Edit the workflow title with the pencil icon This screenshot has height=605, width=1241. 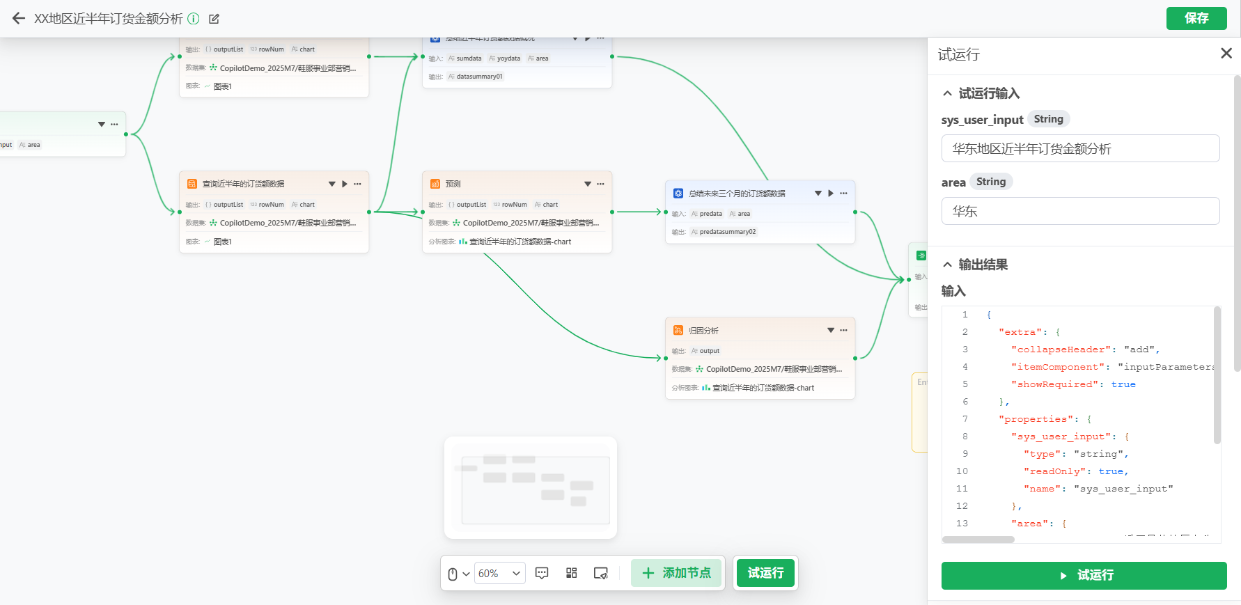click(214, 19)
